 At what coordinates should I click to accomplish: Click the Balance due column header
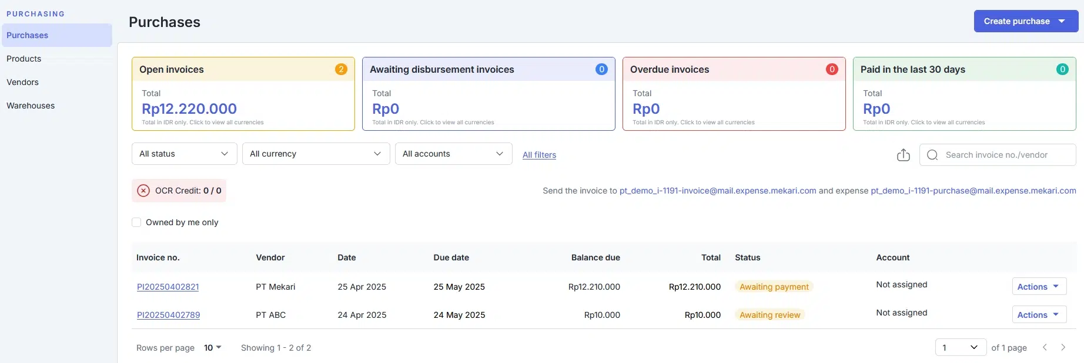[595, 257]
